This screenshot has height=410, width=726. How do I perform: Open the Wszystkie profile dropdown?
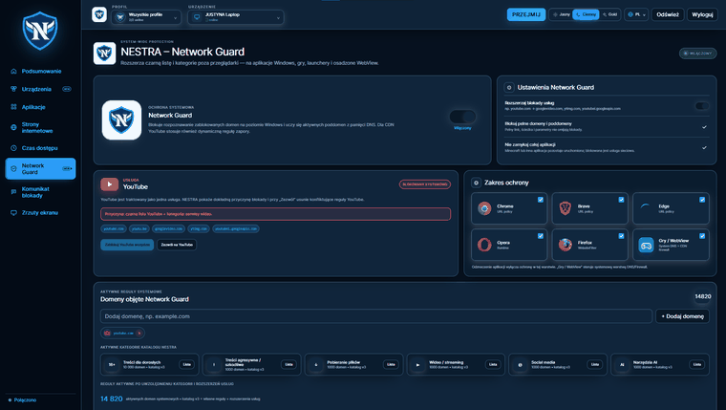(146, 17)
